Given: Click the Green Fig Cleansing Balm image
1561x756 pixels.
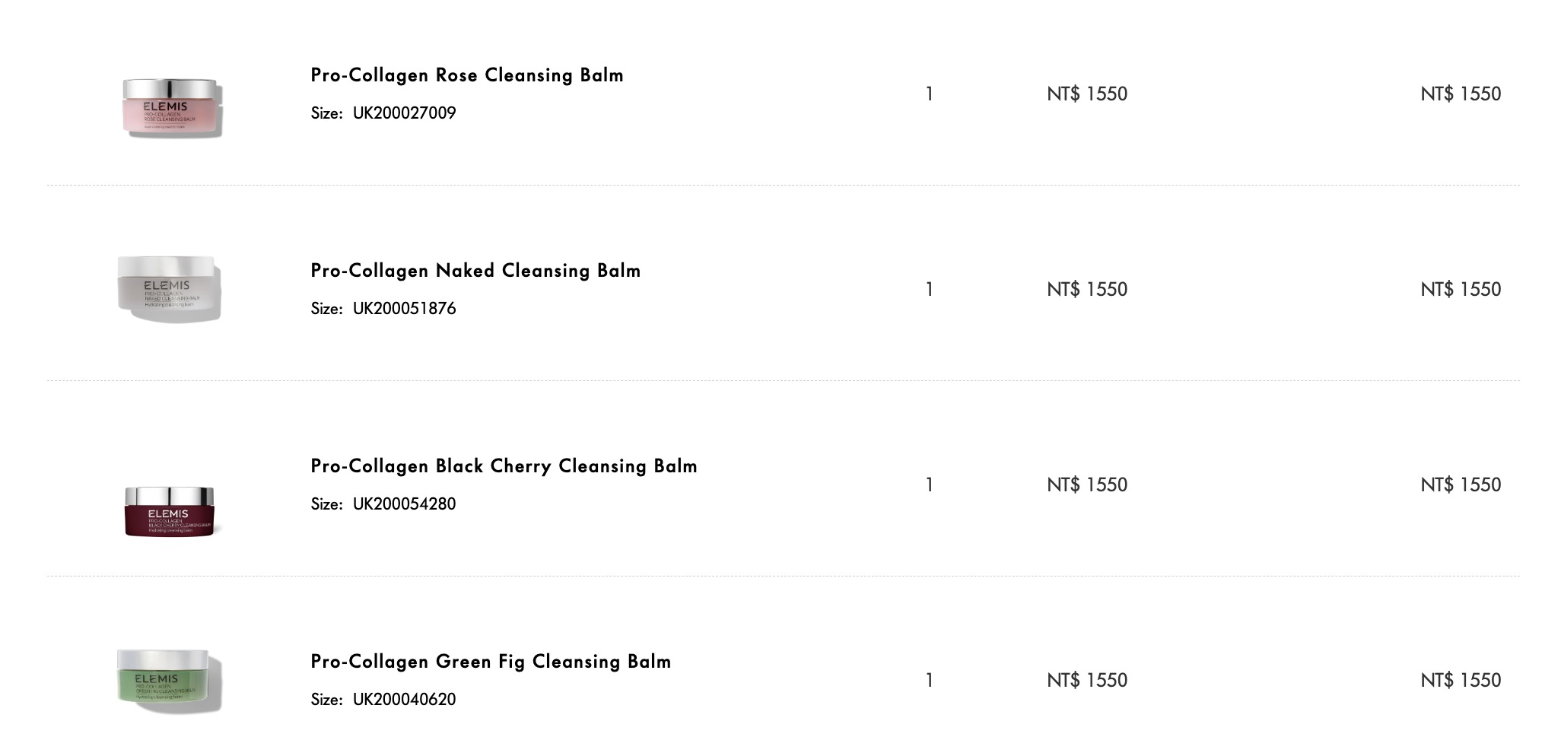Looking at the screenshot, I should coord(169,681).
